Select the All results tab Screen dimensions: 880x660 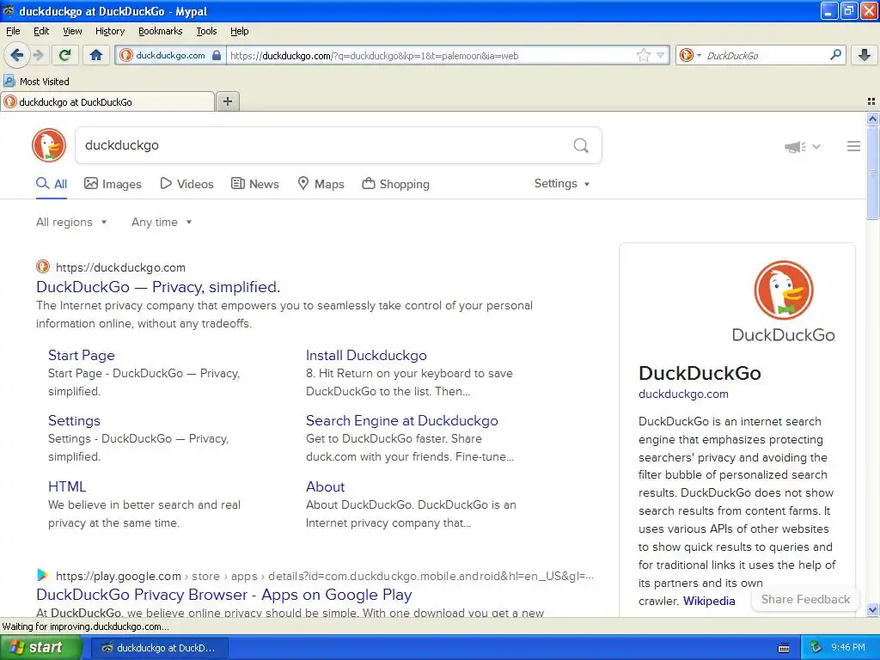pos(51,184)
